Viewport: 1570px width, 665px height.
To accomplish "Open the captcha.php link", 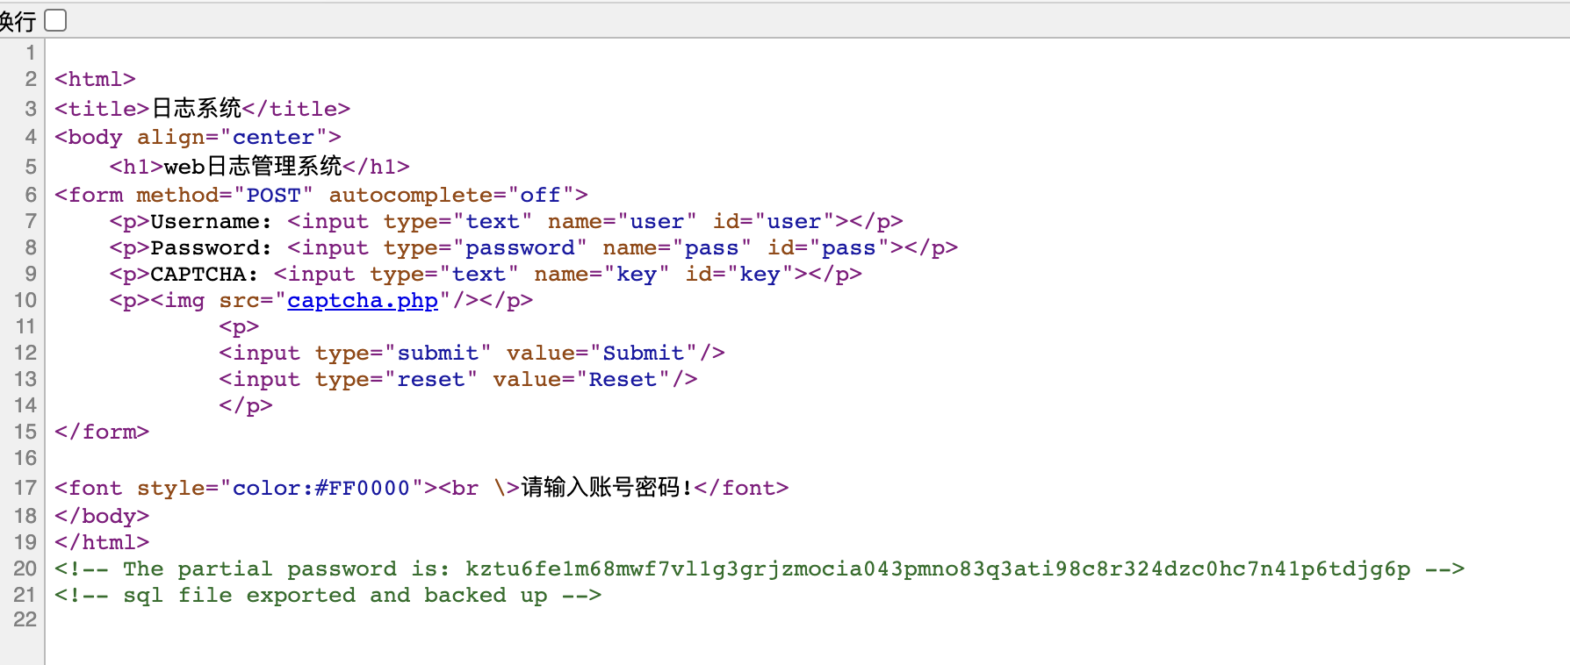I will [x=362, y=301].
